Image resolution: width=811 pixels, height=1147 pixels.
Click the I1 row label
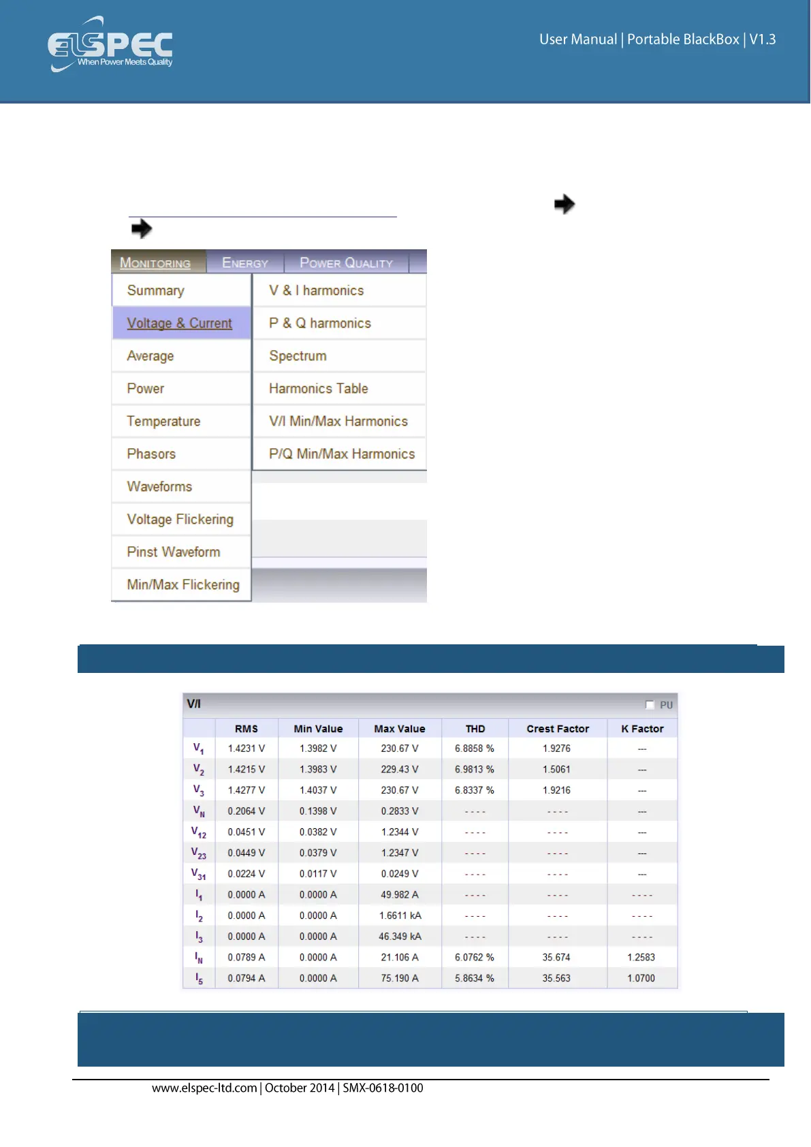click(199, 895)
